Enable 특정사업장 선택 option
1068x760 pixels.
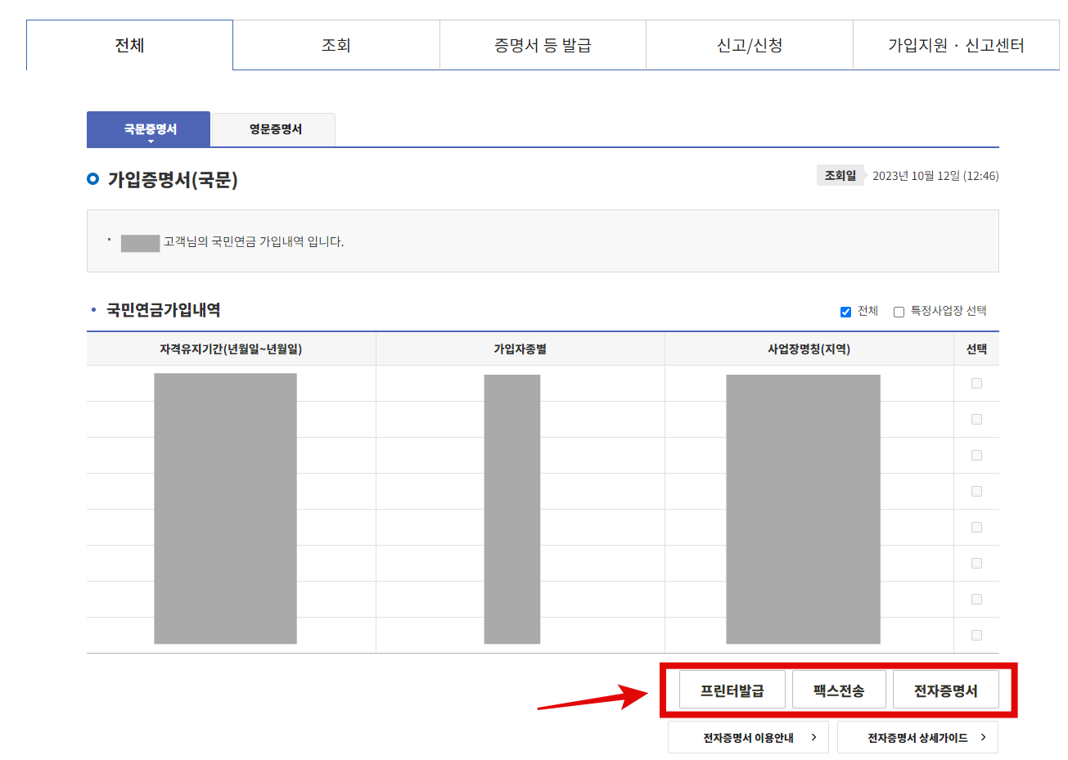tap(898, 312)
